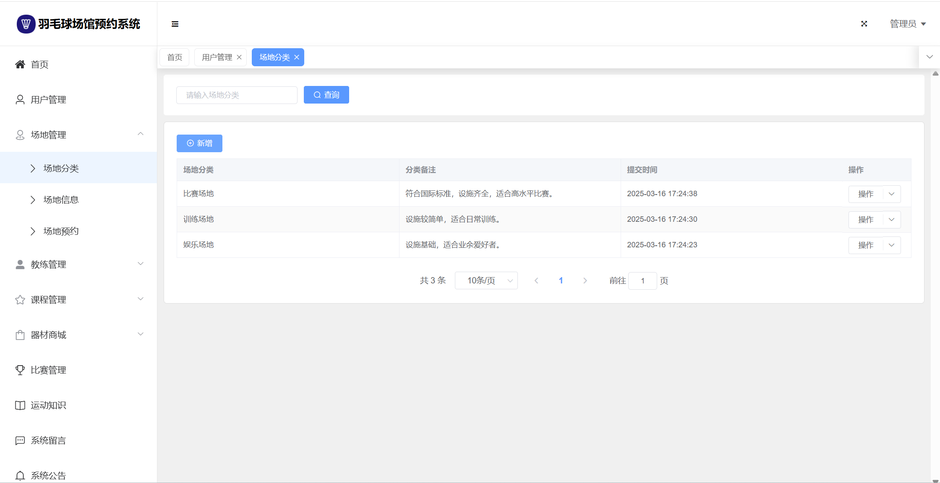Click the fullscreen toggle icon in header

[x=864, y=24]
